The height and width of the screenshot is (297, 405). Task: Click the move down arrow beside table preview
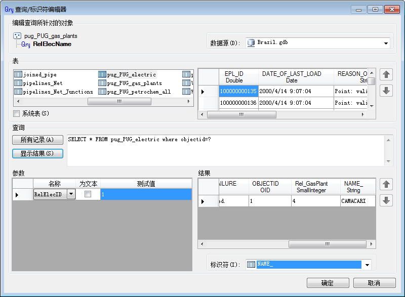386,91
